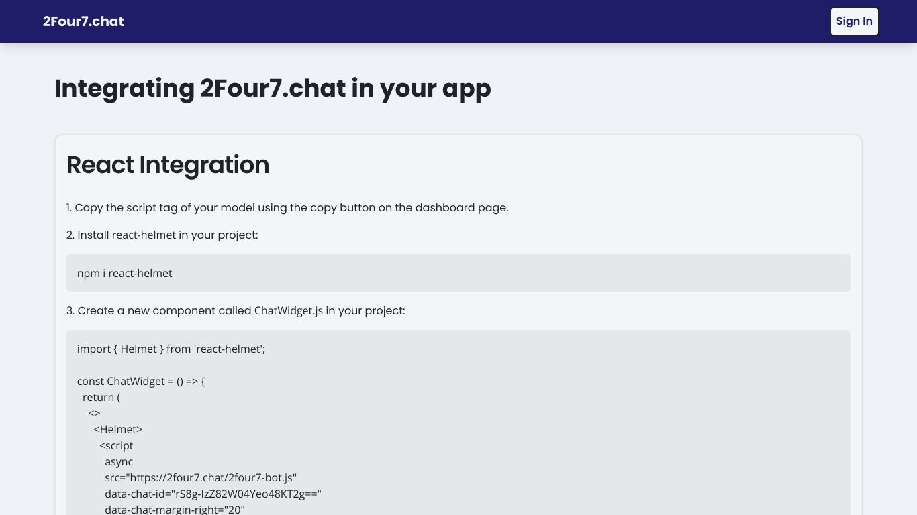Select the 'Integrating 2Four7.chat in your app' heading

coord(273,89)
